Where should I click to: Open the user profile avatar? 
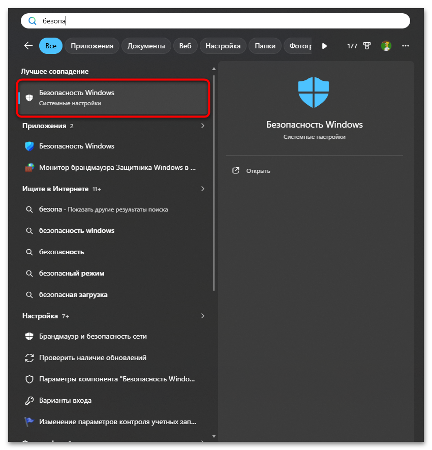[x=386, y=46]
